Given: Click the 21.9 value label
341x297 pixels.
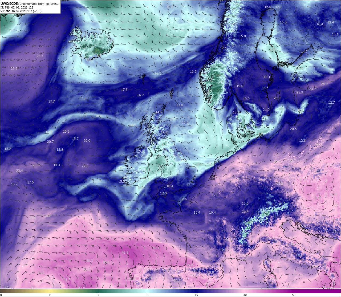Looking at the screenshot, I should pos(300,92).
